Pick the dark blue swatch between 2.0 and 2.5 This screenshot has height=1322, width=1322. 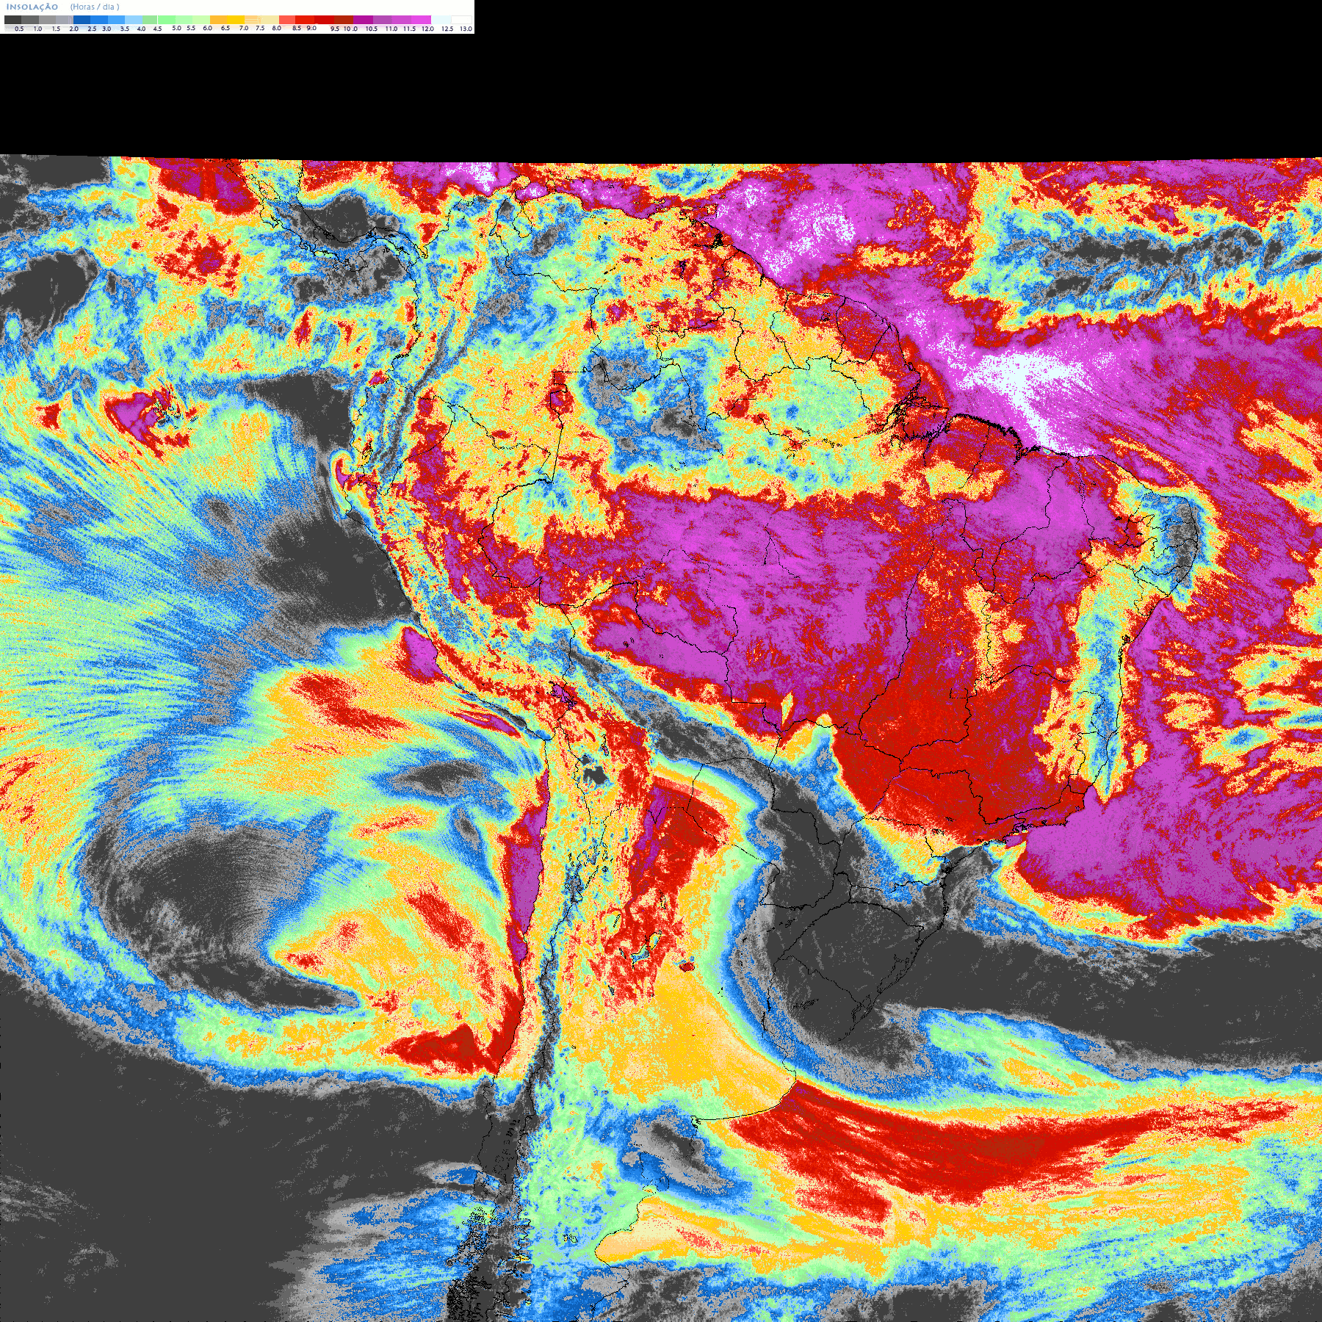pos(82,20)
